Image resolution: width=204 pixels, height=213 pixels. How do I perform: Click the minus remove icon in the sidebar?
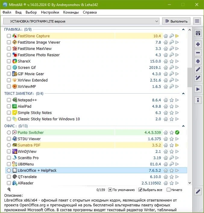point(198,53)
